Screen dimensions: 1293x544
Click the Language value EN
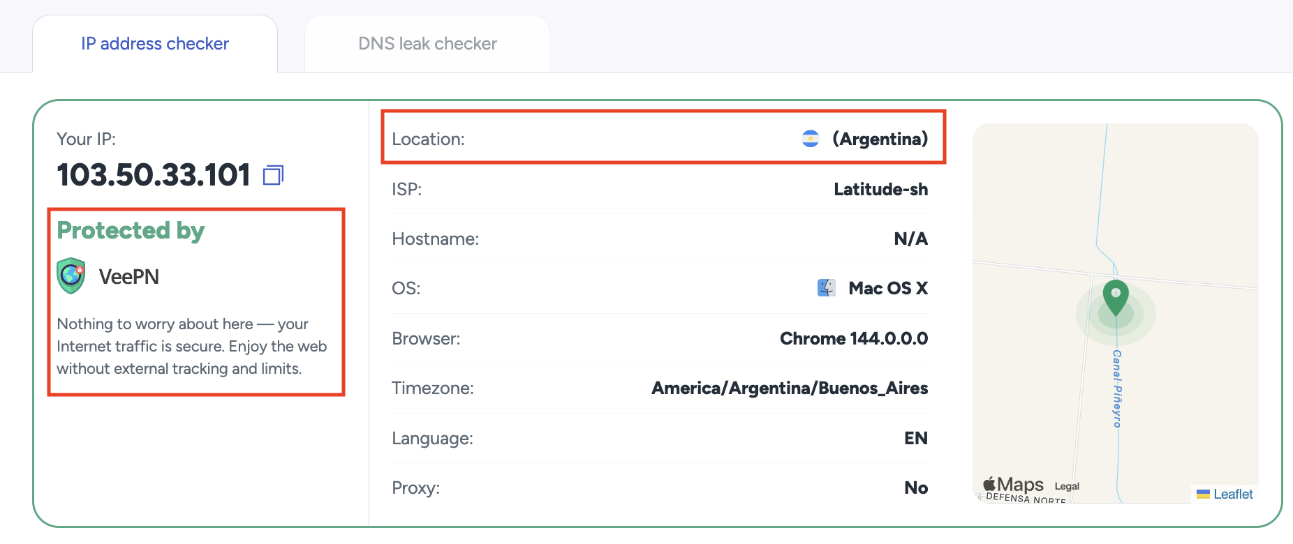[916, 438]
